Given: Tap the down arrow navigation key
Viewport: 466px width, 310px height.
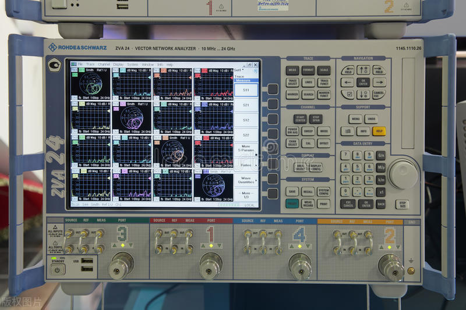Looking at the screenshot, I should (363, 95).
